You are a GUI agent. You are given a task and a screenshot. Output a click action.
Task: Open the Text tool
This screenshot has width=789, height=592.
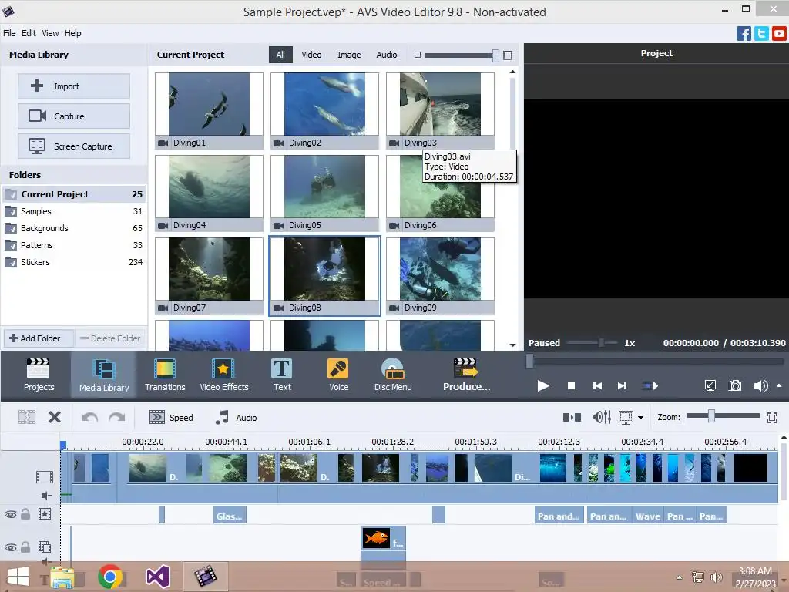282,375
